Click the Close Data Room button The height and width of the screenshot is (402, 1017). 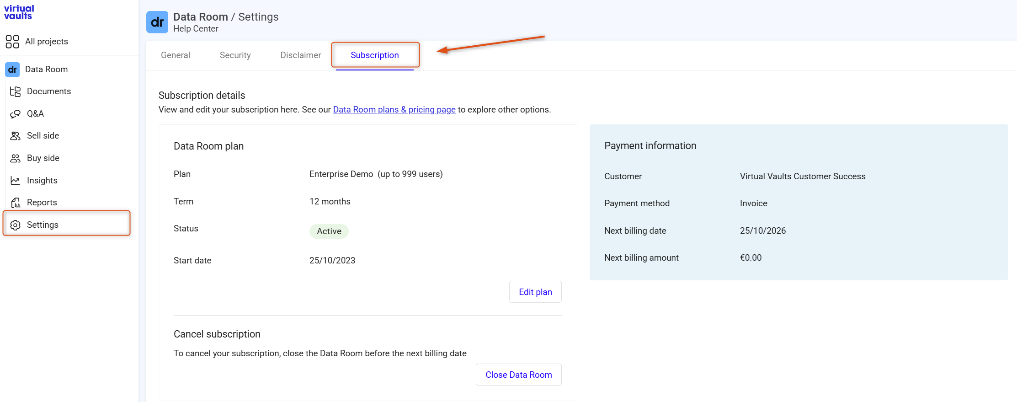pos(519,375)
